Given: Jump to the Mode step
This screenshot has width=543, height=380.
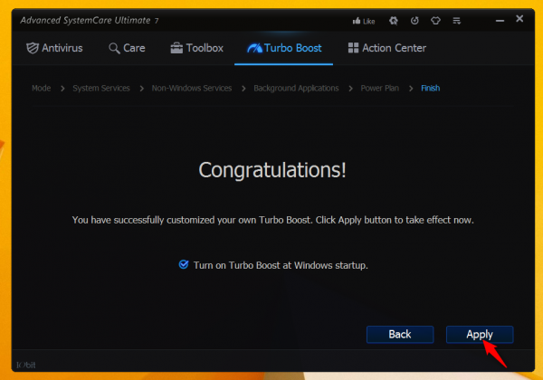Looking at the screenshot, I should 42,89.
